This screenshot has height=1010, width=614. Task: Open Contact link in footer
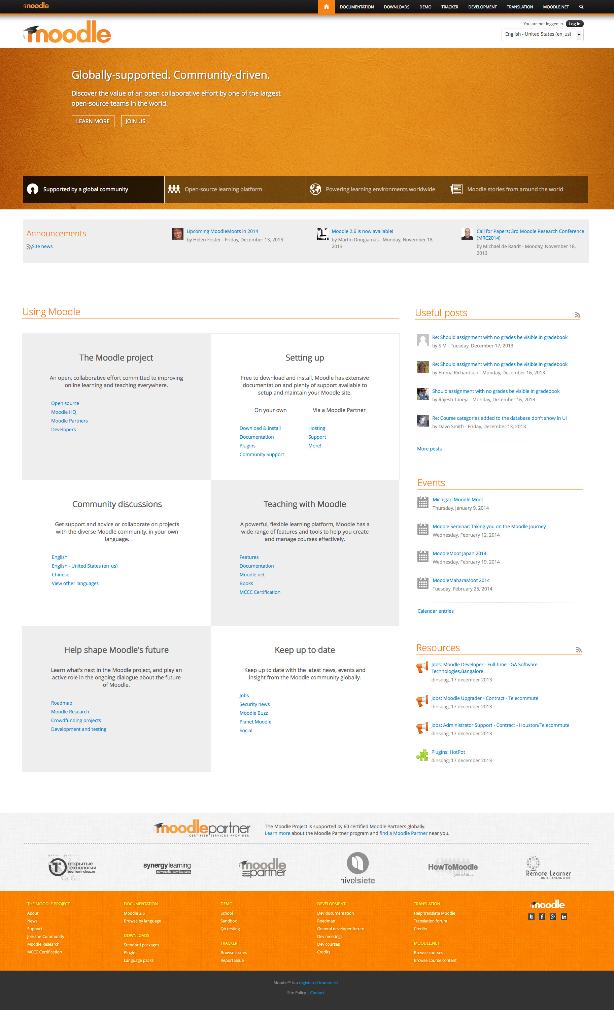[x=317, y=993]
